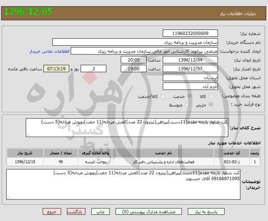Click the تعداد / مقدار column header
Viewport: 268px width, 221px height.
point(61,153)
